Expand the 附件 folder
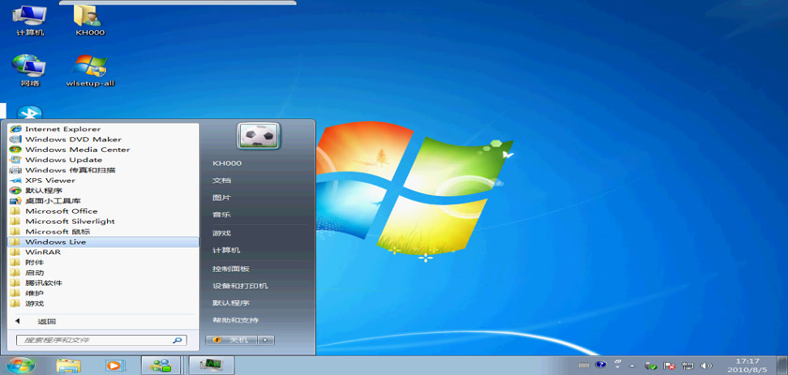 103,262
